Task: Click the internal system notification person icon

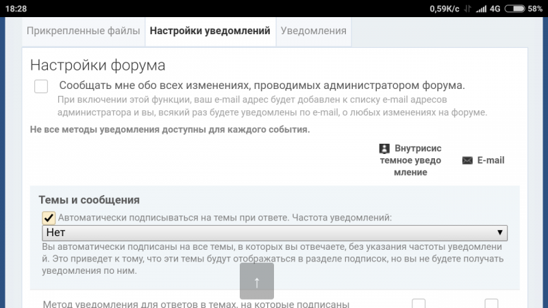Action: click(x=384, y=149)
